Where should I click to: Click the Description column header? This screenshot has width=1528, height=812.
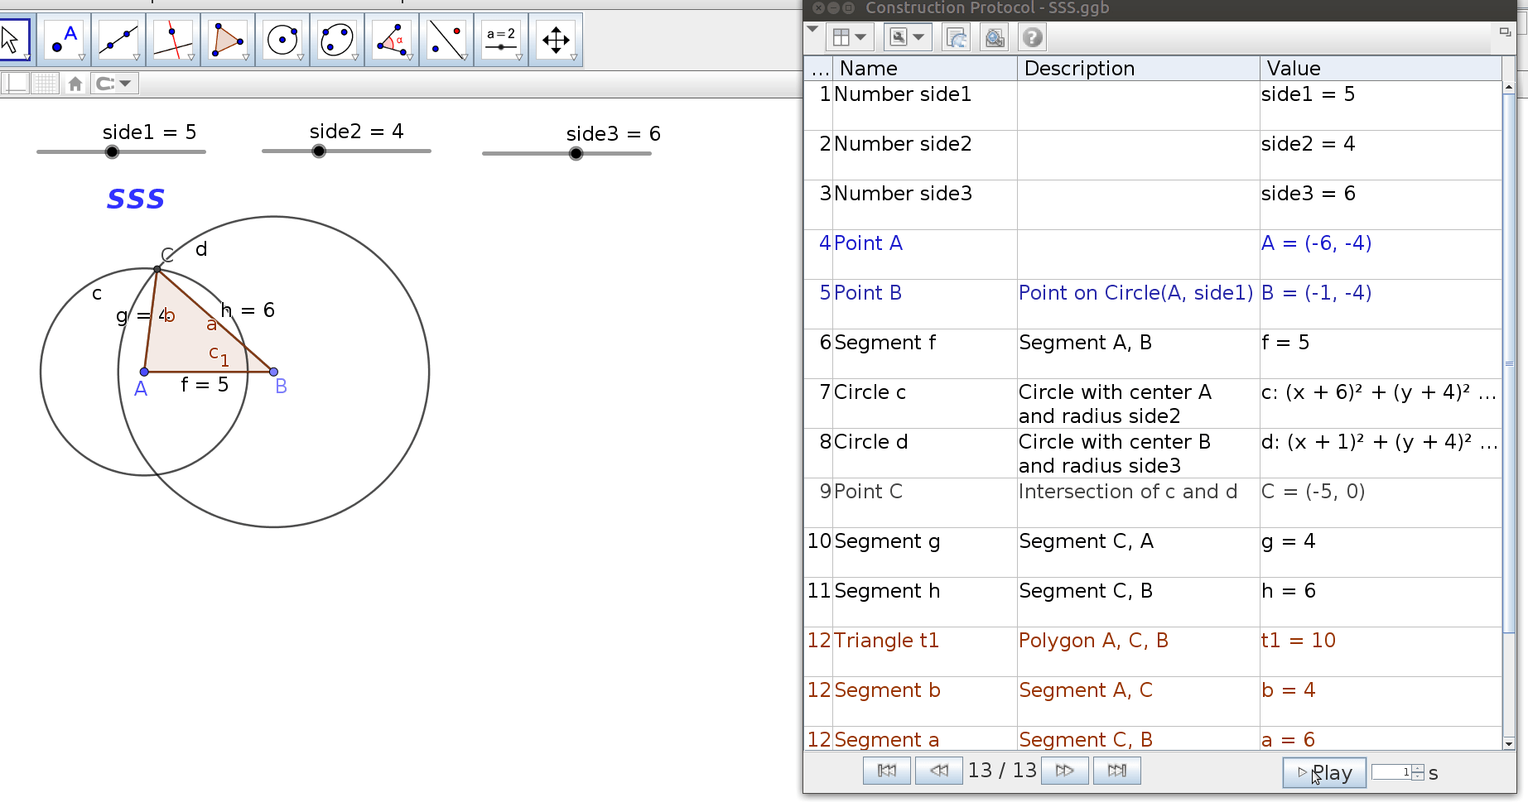pos(1139,69)
